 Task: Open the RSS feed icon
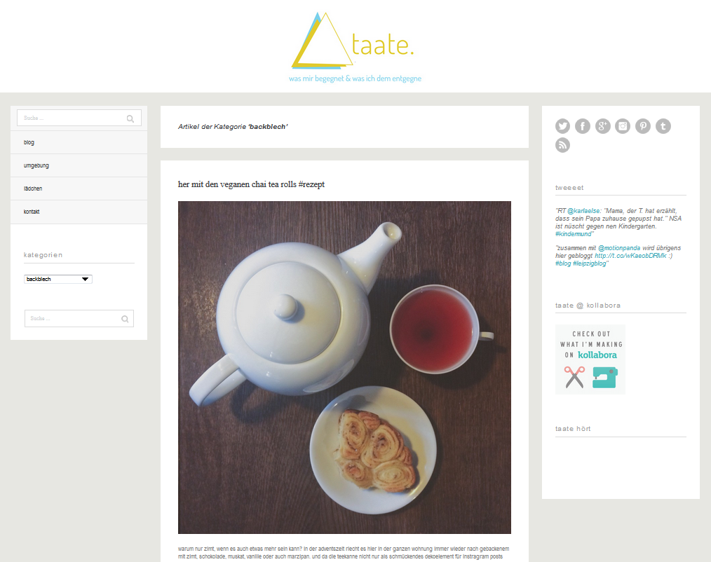(563, 145)
